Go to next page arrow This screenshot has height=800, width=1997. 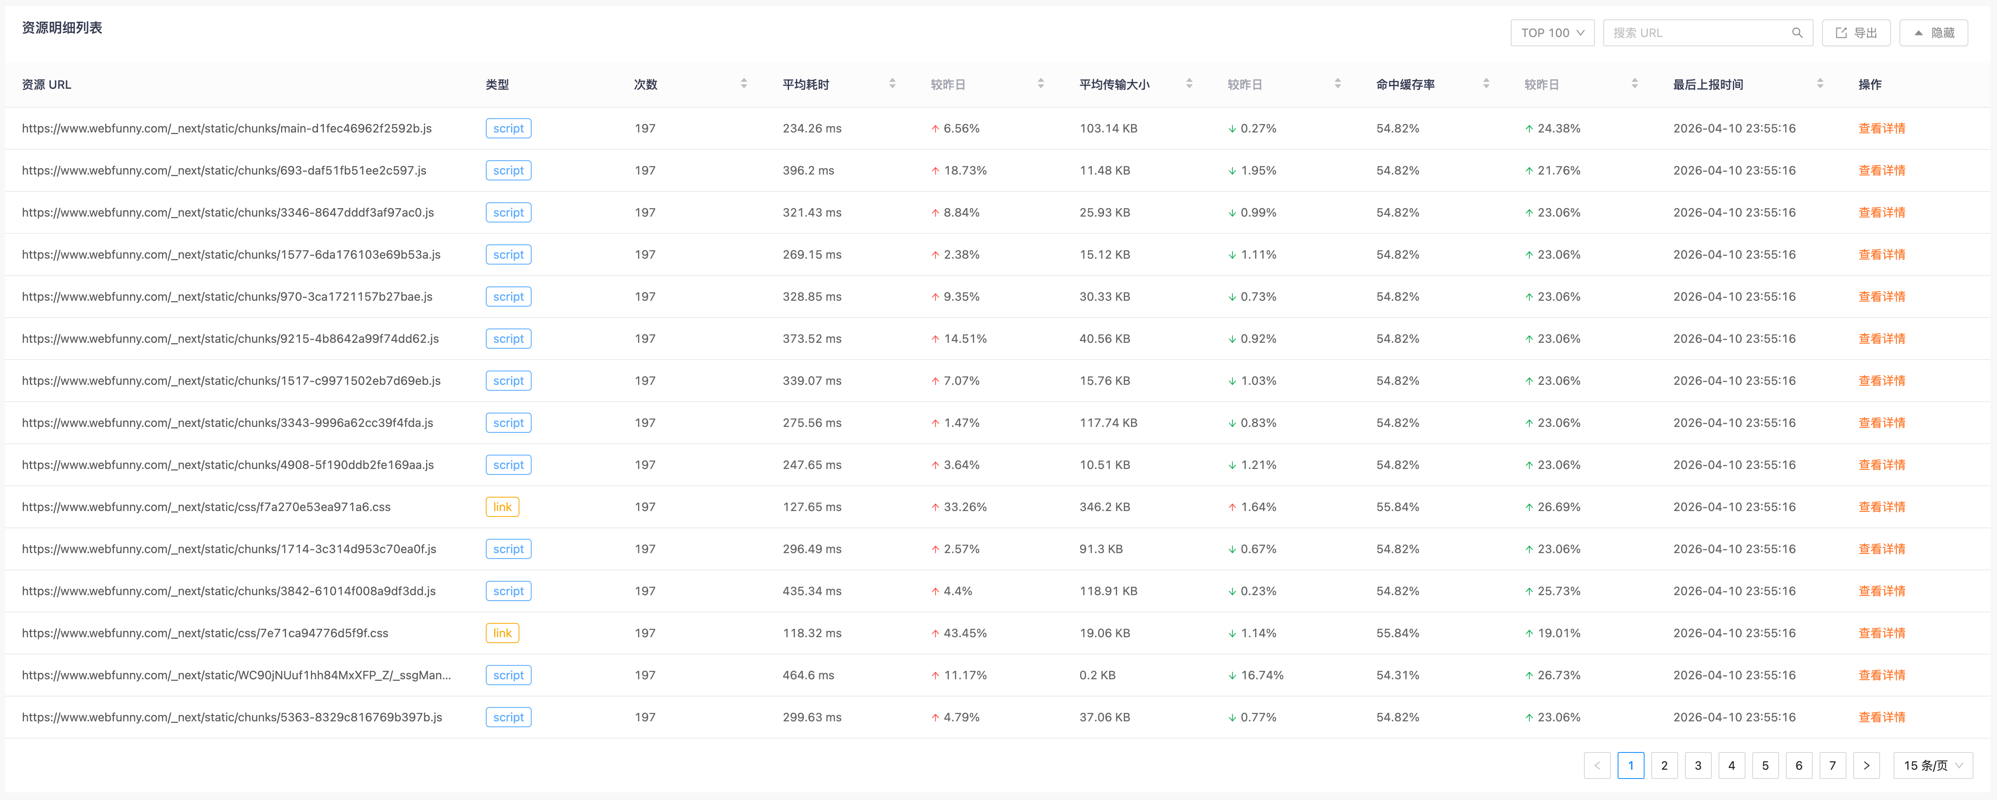point(1866,765)
